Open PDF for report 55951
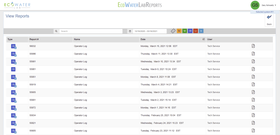 coord(253,77)
